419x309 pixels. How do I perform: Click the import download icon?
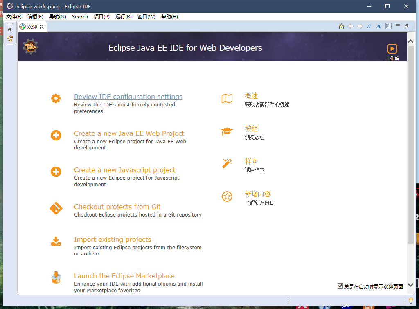[56, 241]
